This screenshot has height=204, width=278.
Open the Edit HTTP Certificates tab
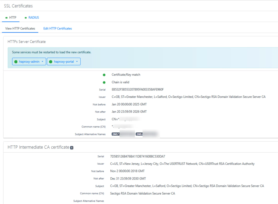57,28
